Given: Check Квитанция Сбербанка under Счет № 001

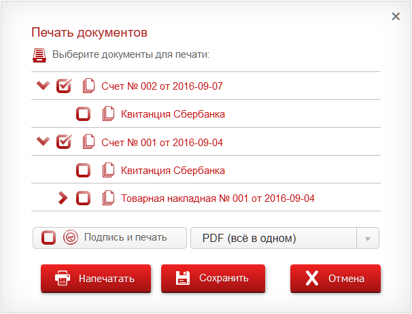Looking at the screenshot, I should tap(84, 170).
